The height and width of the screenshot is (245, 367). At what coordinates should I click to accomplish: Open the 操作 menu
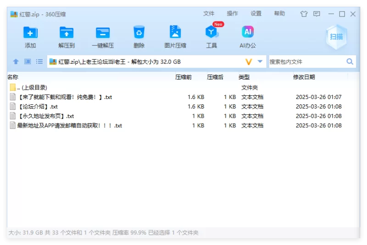point(232,14)
